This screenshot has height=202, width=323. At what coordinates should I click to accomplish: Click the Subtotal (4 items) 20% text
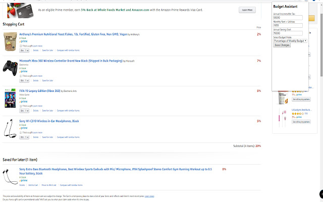247,146
